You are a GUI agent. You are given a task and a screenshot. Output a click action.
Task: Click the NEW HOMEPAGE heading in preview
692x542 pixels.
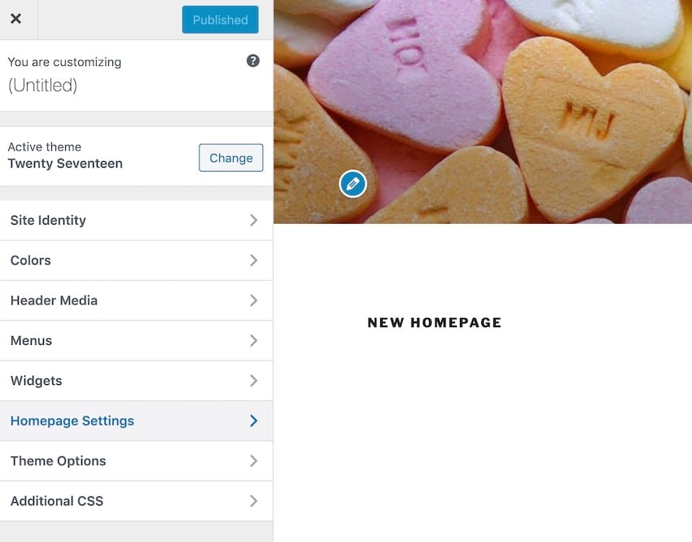(x=434, y=322)
